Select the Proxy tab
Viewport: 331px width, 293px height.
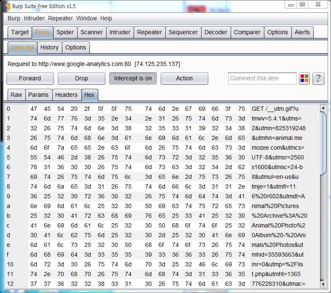[42, 32]
